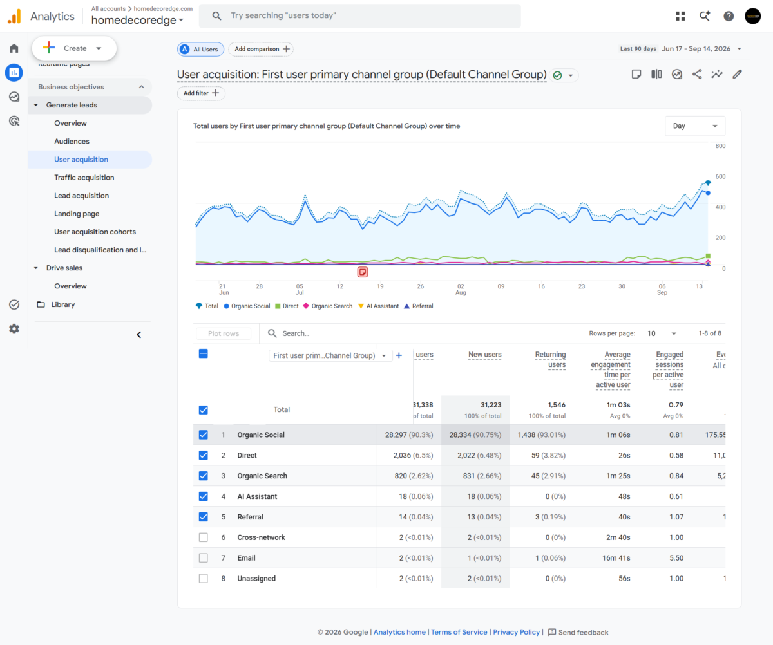Open the Terms of Service link
This screenshot has width=773, height=645.
point(459,632)
